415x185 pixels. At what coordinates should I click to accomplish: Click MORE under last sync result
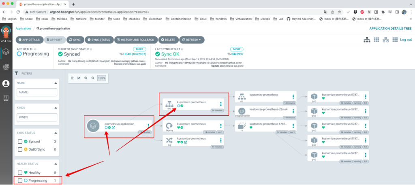237,49
